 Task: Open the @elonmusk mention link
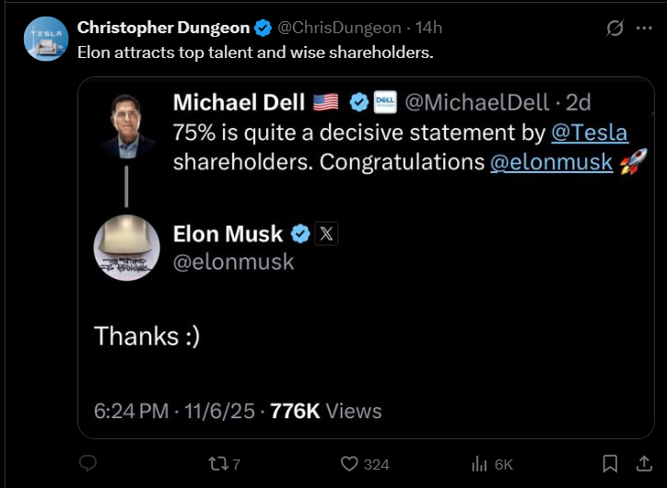pyautogui.click(x=551, y=162)
